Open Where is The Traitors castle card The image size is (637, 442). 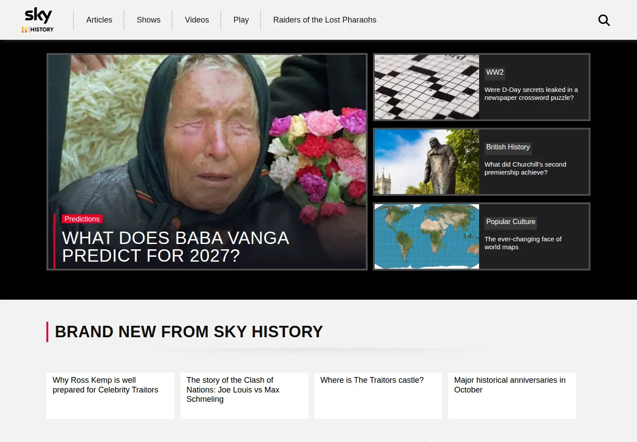378,396
